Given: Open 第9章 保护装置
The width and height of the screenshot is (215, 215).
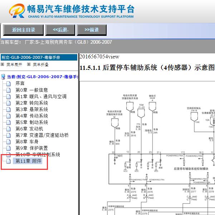Looking at the screenshot, I should point(32,148).
